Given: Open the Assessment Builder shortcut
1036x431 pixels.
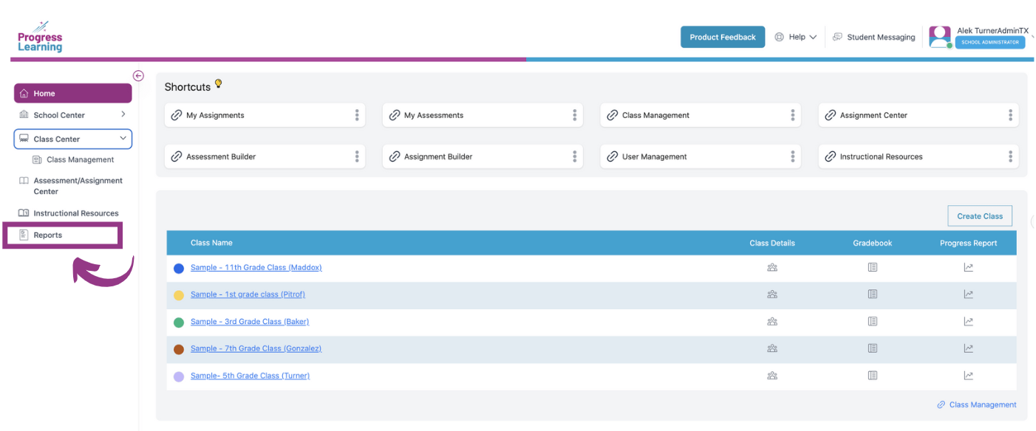Looking at the screenshot, I should coord(265,156).
